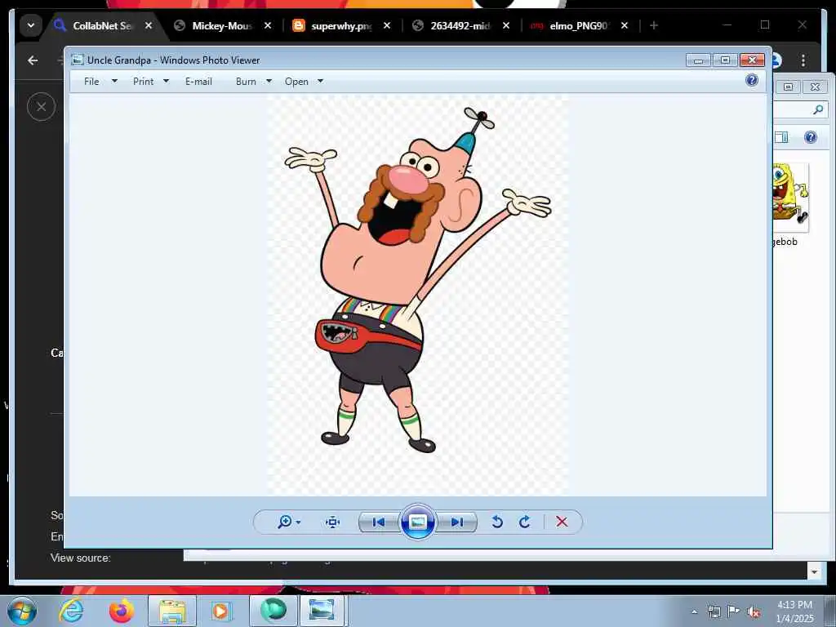Click View source label in browser
Screen dimensions: 836x627
(81, 558)
